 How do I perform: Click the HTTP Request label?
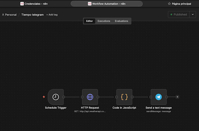90,108
